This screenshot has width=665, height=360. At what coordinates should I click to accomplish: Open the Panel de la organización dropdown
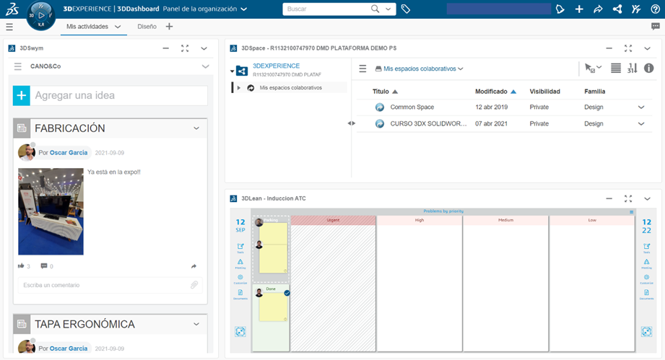click(x=244, y=9)
